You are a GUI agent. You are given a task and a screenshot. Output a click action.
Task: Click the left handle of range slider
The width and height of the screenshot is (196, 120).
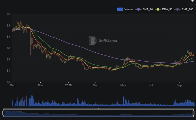(x=3, y=113)
